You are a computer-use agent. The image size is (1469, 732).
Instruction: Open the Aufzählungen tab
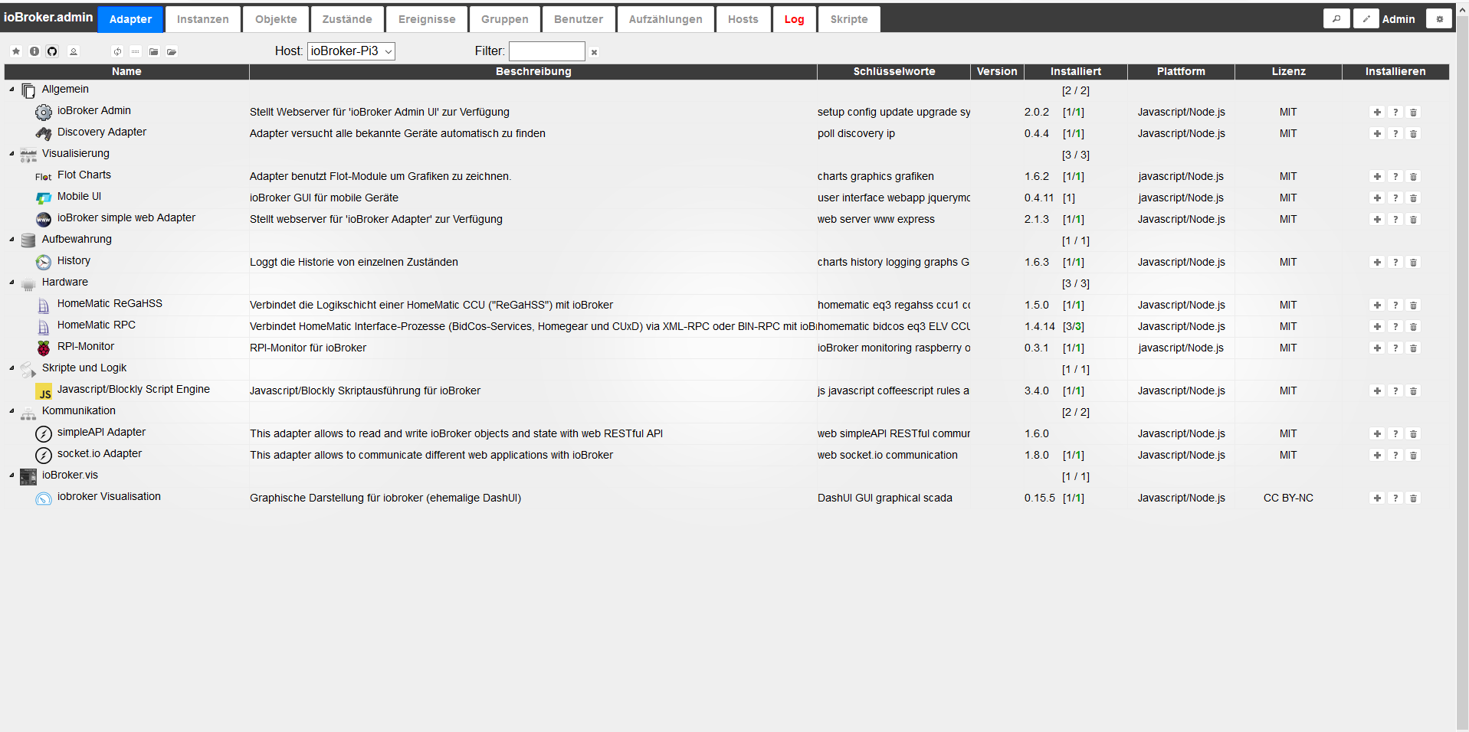(x=666, y=19)
